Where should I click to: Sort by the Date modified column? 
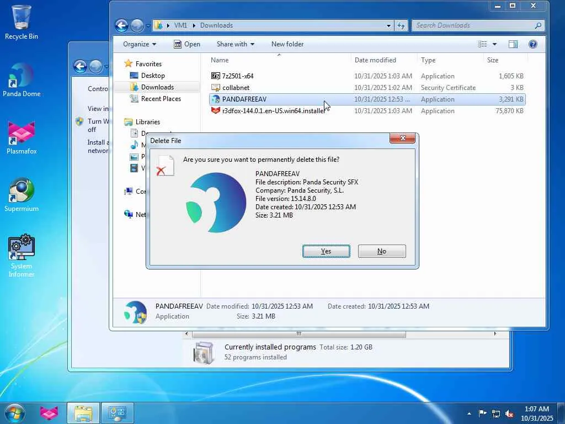384,60
